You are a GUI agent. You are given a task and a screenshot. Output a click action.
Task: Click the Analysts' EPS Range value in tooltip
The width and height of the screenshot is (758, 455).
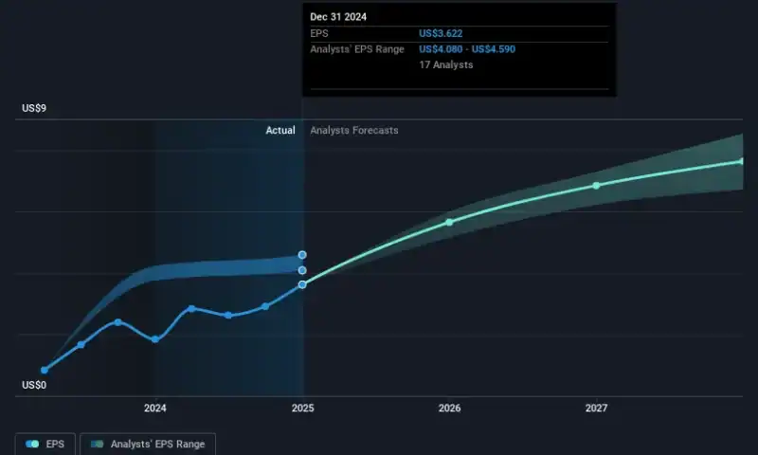[x=467, y=48]
